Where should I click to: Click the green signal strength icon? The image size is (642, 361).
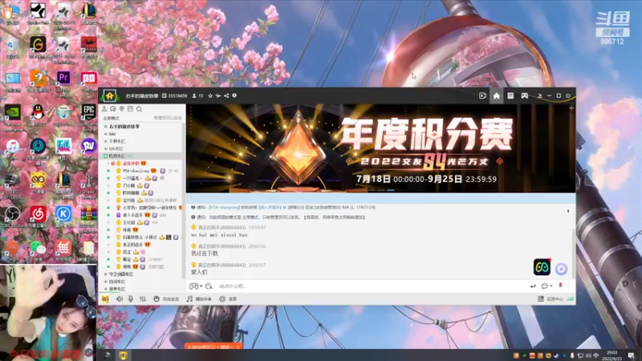click(570, 299)
